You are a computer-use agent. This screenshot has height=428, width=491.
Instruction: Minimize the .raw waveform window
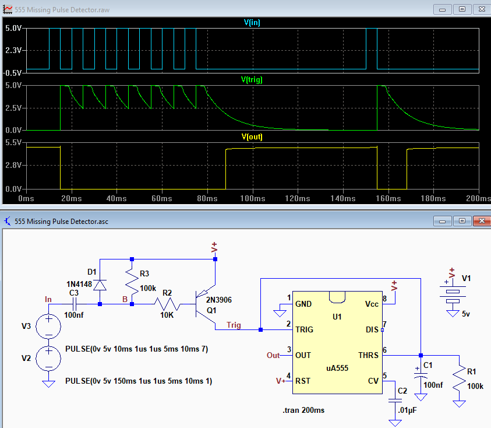click(x=443, y=9)
